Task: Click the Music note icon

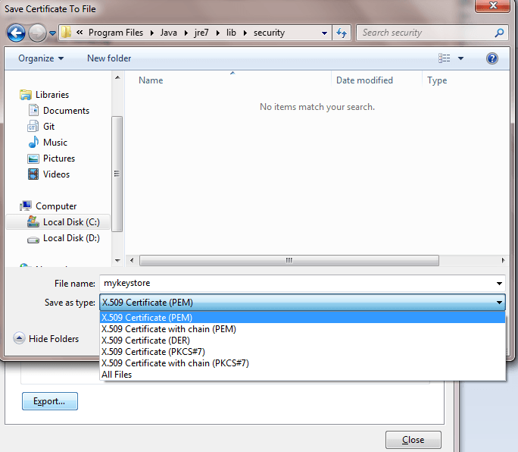Action: [33, 142]
